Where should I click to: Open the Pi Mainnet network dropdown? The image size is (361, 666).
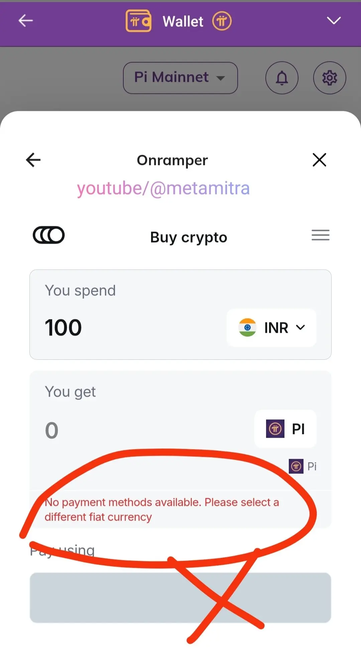coord(180,78)
